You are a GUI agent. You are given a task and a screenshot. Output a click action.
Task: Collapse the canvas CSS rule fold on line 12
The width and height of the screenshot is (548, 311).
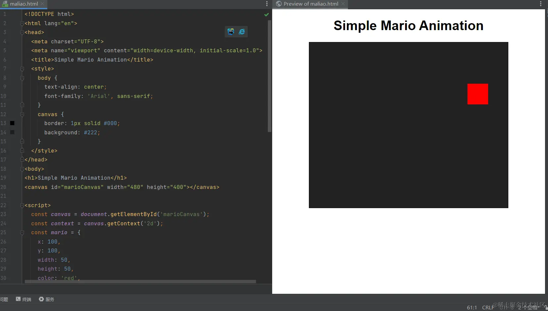click(x=22, y=114)
